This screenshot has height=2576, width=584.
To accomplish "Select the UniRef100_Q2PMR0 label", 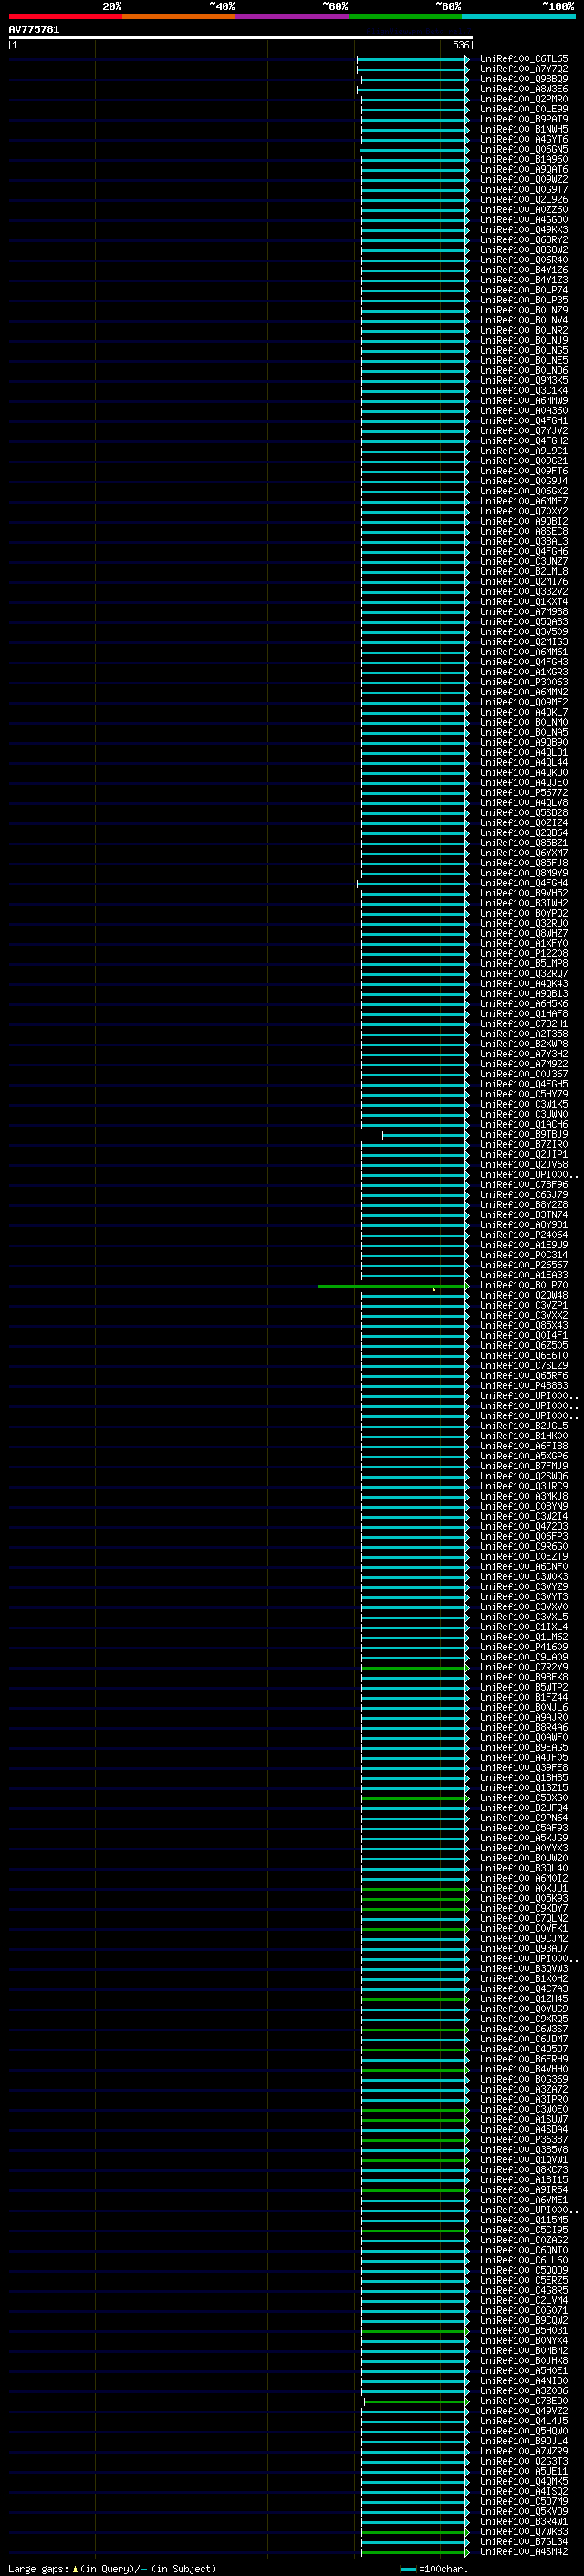I will 524,99.
